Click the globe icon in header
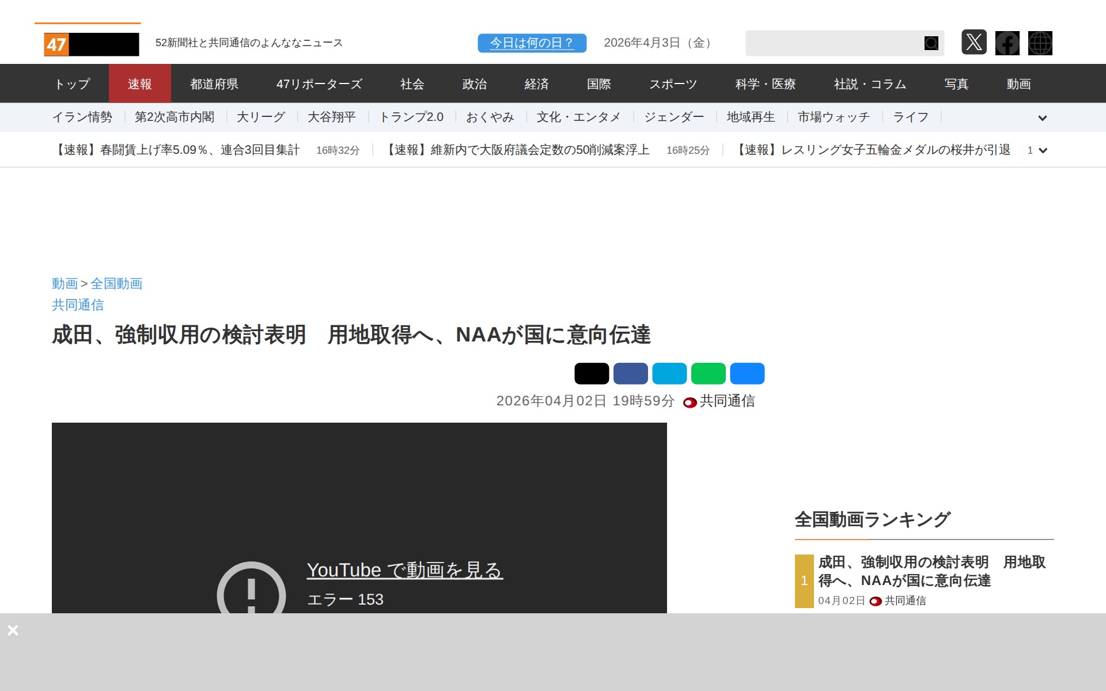 coord(1040,43)
